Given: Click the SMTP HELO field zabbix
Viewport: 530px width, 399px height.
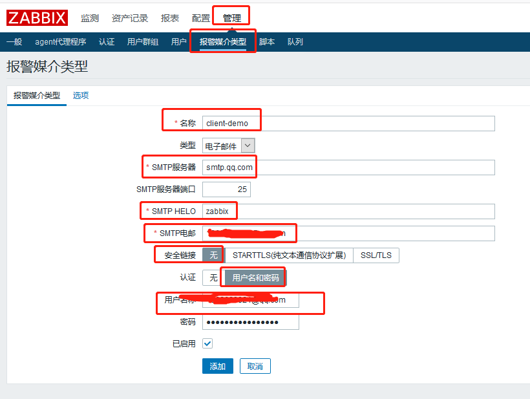Looking at the screenshot, I should coord(348,211).
